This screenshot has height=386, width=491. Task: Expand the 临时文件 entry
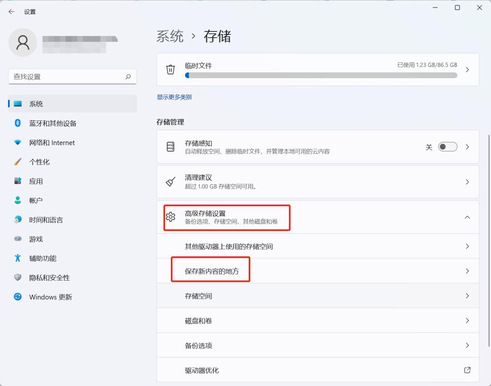click(467, 69)
